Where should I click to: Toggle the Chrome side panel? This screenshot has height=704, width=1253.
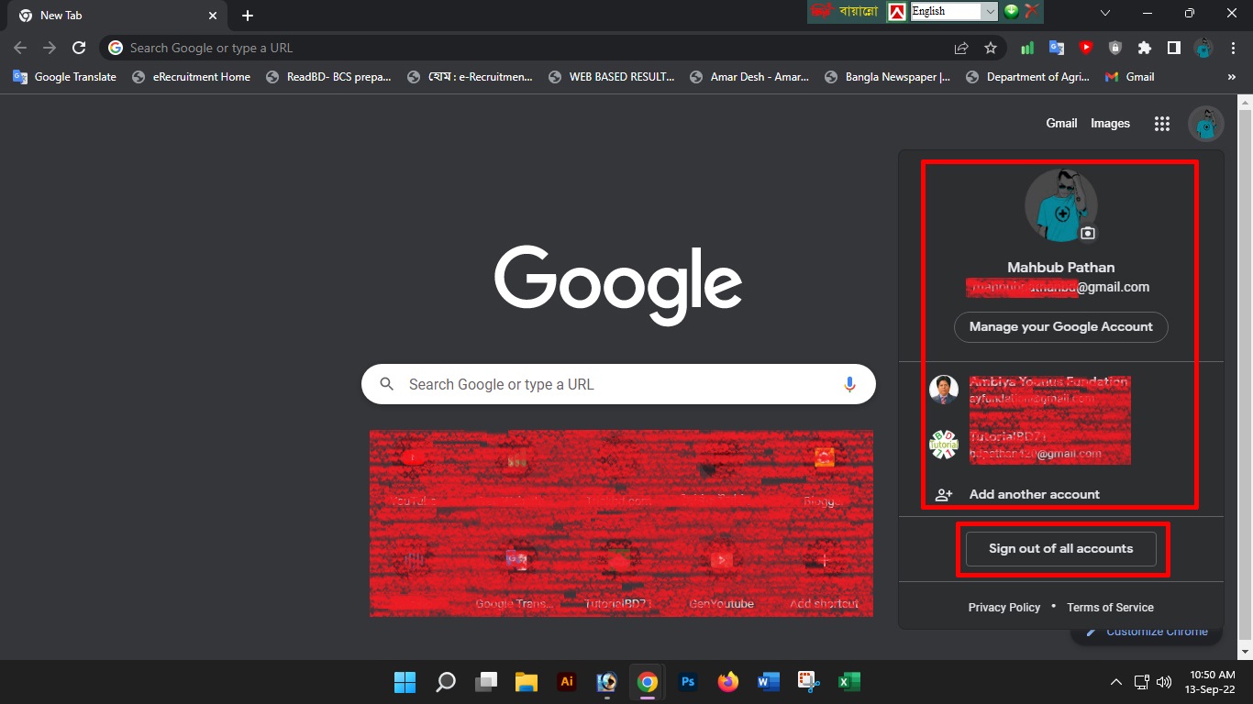(x=1173, y=48)
